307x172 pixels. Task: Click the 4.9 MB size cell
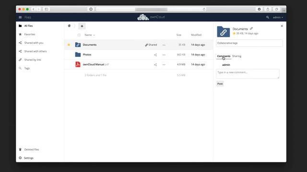pos(181,64)
